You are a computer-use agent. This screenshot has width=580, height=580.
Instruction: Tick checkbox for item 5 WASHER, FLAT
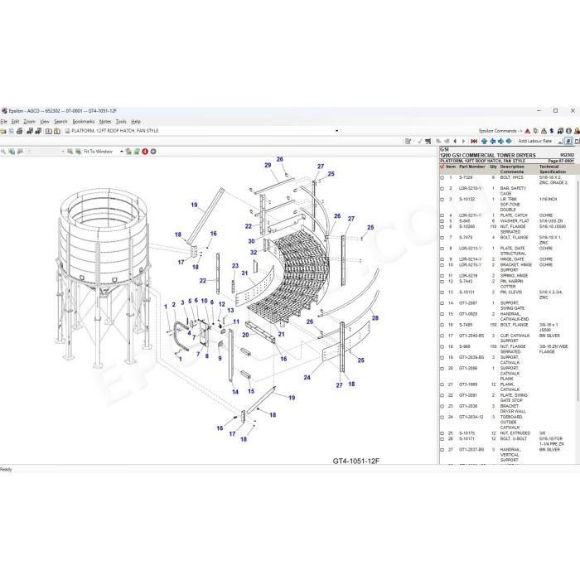click(x=442, y=221)
